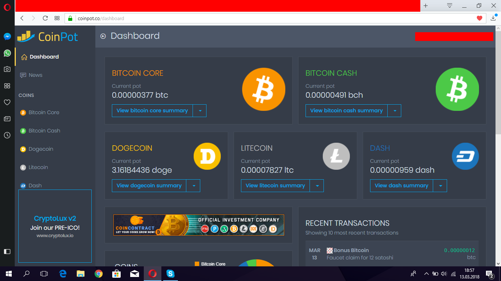
Task: Click View bitcoin cash summary button
Action: [347, 111]
